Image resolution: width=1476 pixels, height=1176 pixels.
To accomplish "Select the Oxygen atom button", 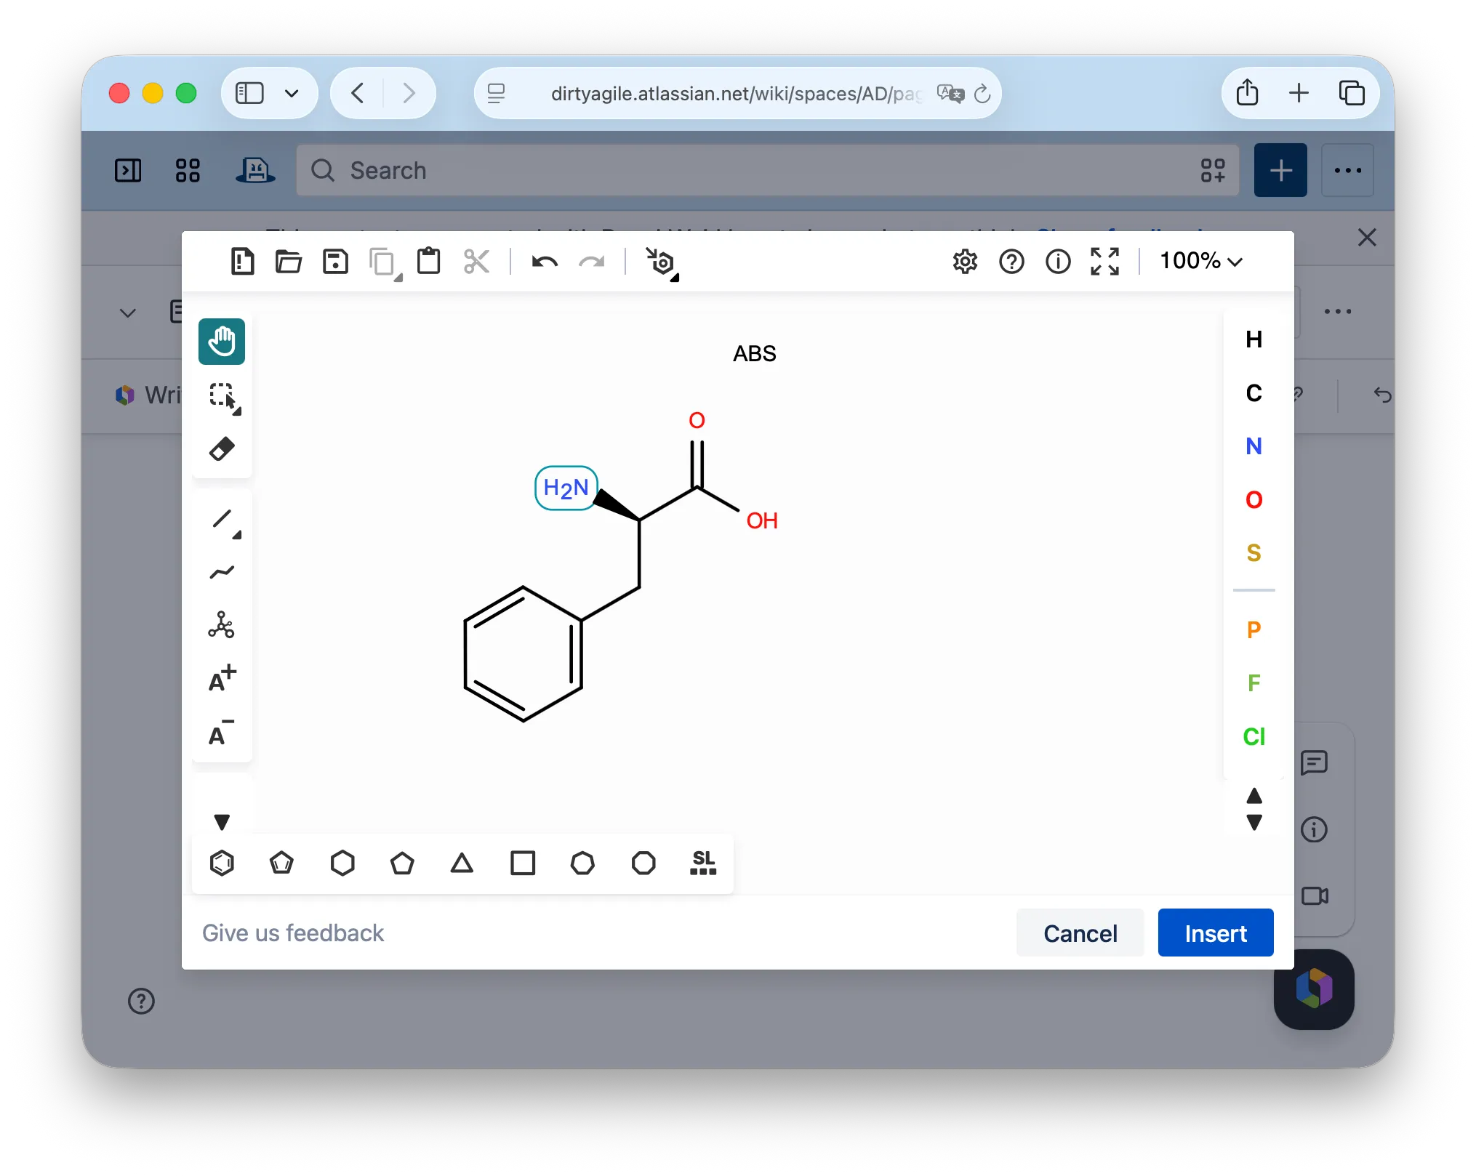I will pyautogui.click(x=1254, y=500).
